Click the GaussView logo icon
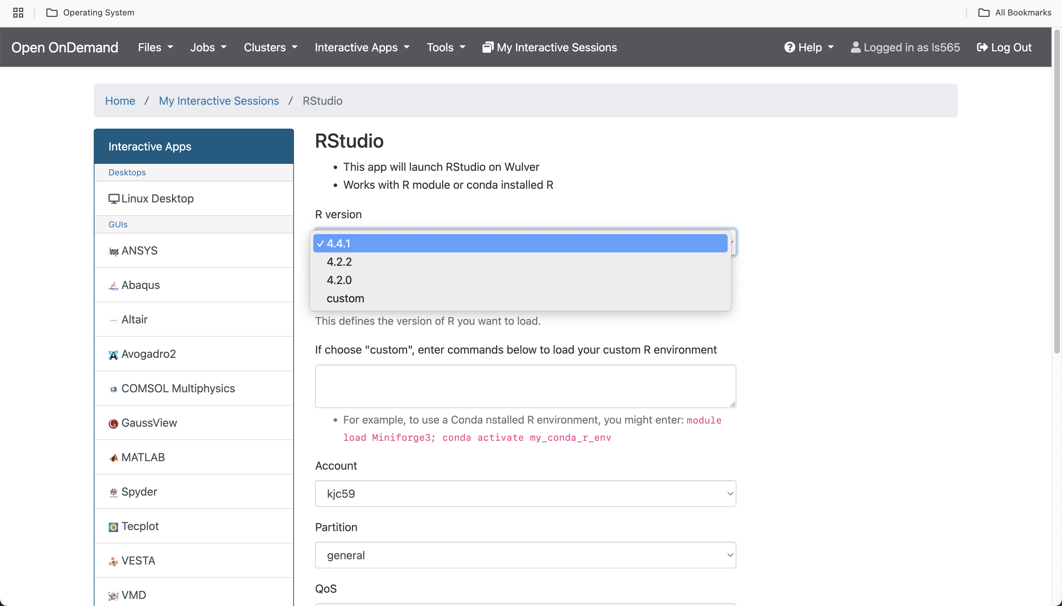The height and width of the screenshot is (606, 1062). pos(113,423)
